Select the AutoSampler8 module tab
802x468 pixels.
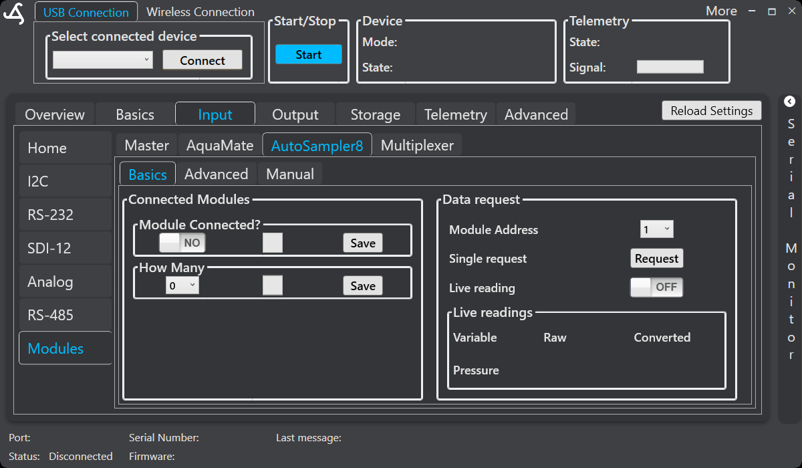pos(317,145)
